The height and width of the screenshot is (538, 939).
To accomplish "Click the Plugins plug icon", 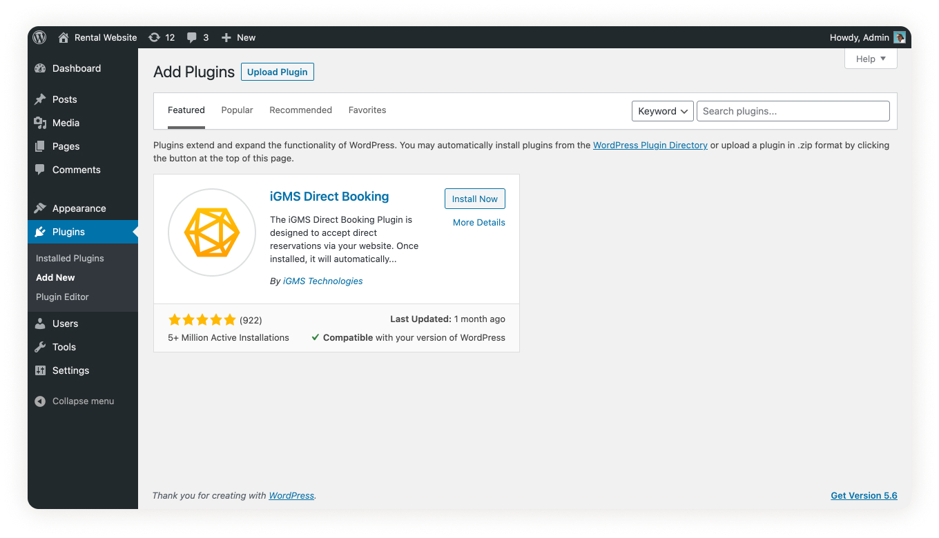I will coord(40,232).
